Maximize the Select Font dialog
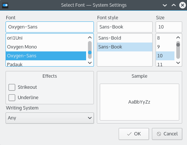 click(174, 5)
